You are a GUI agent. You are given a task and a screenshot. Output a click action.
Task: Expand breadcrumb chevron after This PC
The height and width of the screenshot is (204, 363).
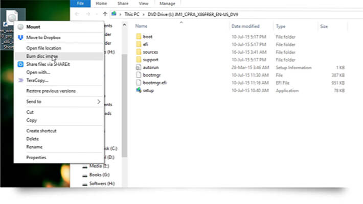144,15
